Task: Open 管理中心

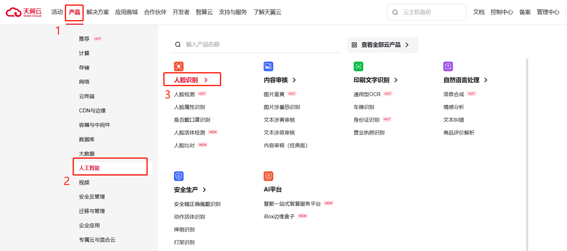Action: pos(548,12)
